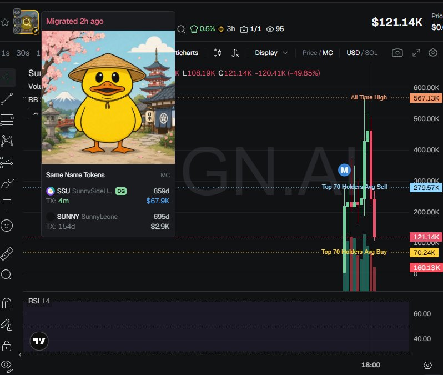
Task: Click the $121.14K headline market cap
Action: [x=397, y=22]
